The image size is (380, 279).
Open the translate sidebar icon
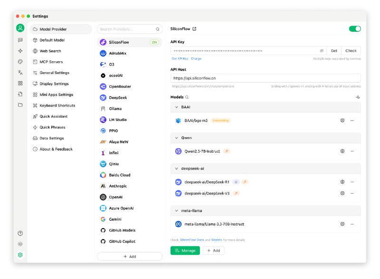(x=20, y=73)
